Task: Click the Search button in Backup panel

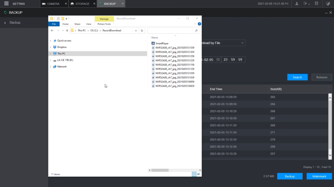Action: click(297, 77)
